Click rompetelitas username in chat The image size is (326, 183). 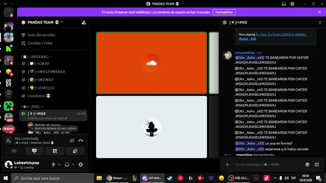coord(245,53)
